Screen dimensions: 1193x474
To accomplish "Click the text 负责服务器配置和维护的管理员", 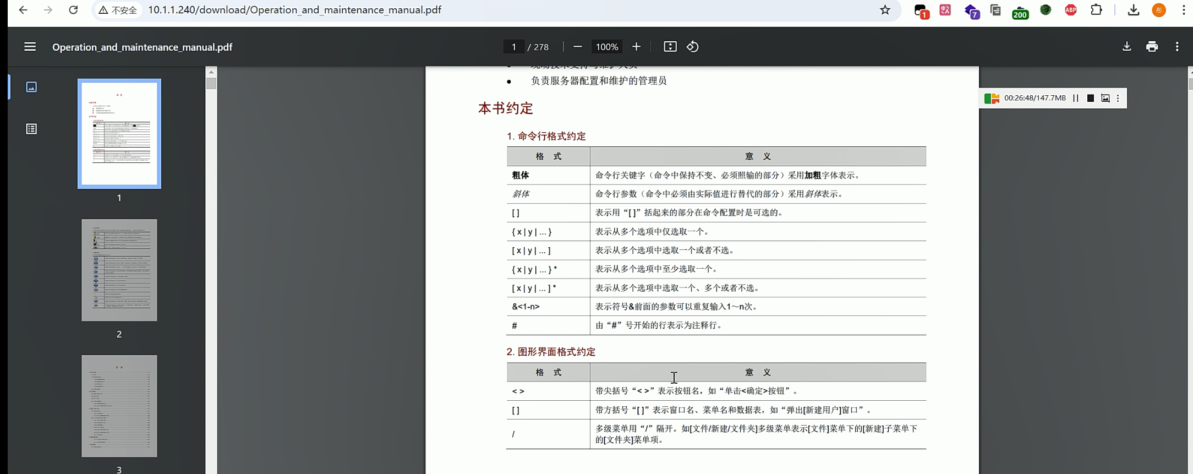I will [599, 81].
